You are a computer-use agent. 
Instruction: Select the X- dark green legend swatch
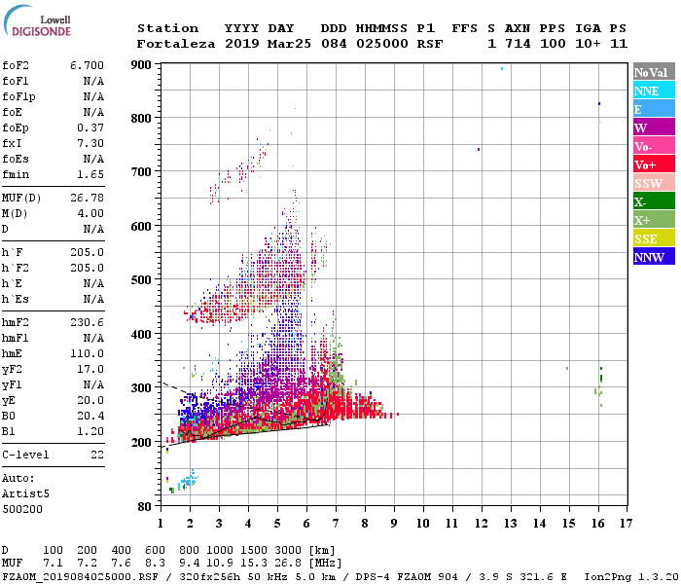click(x=654, y=201)
